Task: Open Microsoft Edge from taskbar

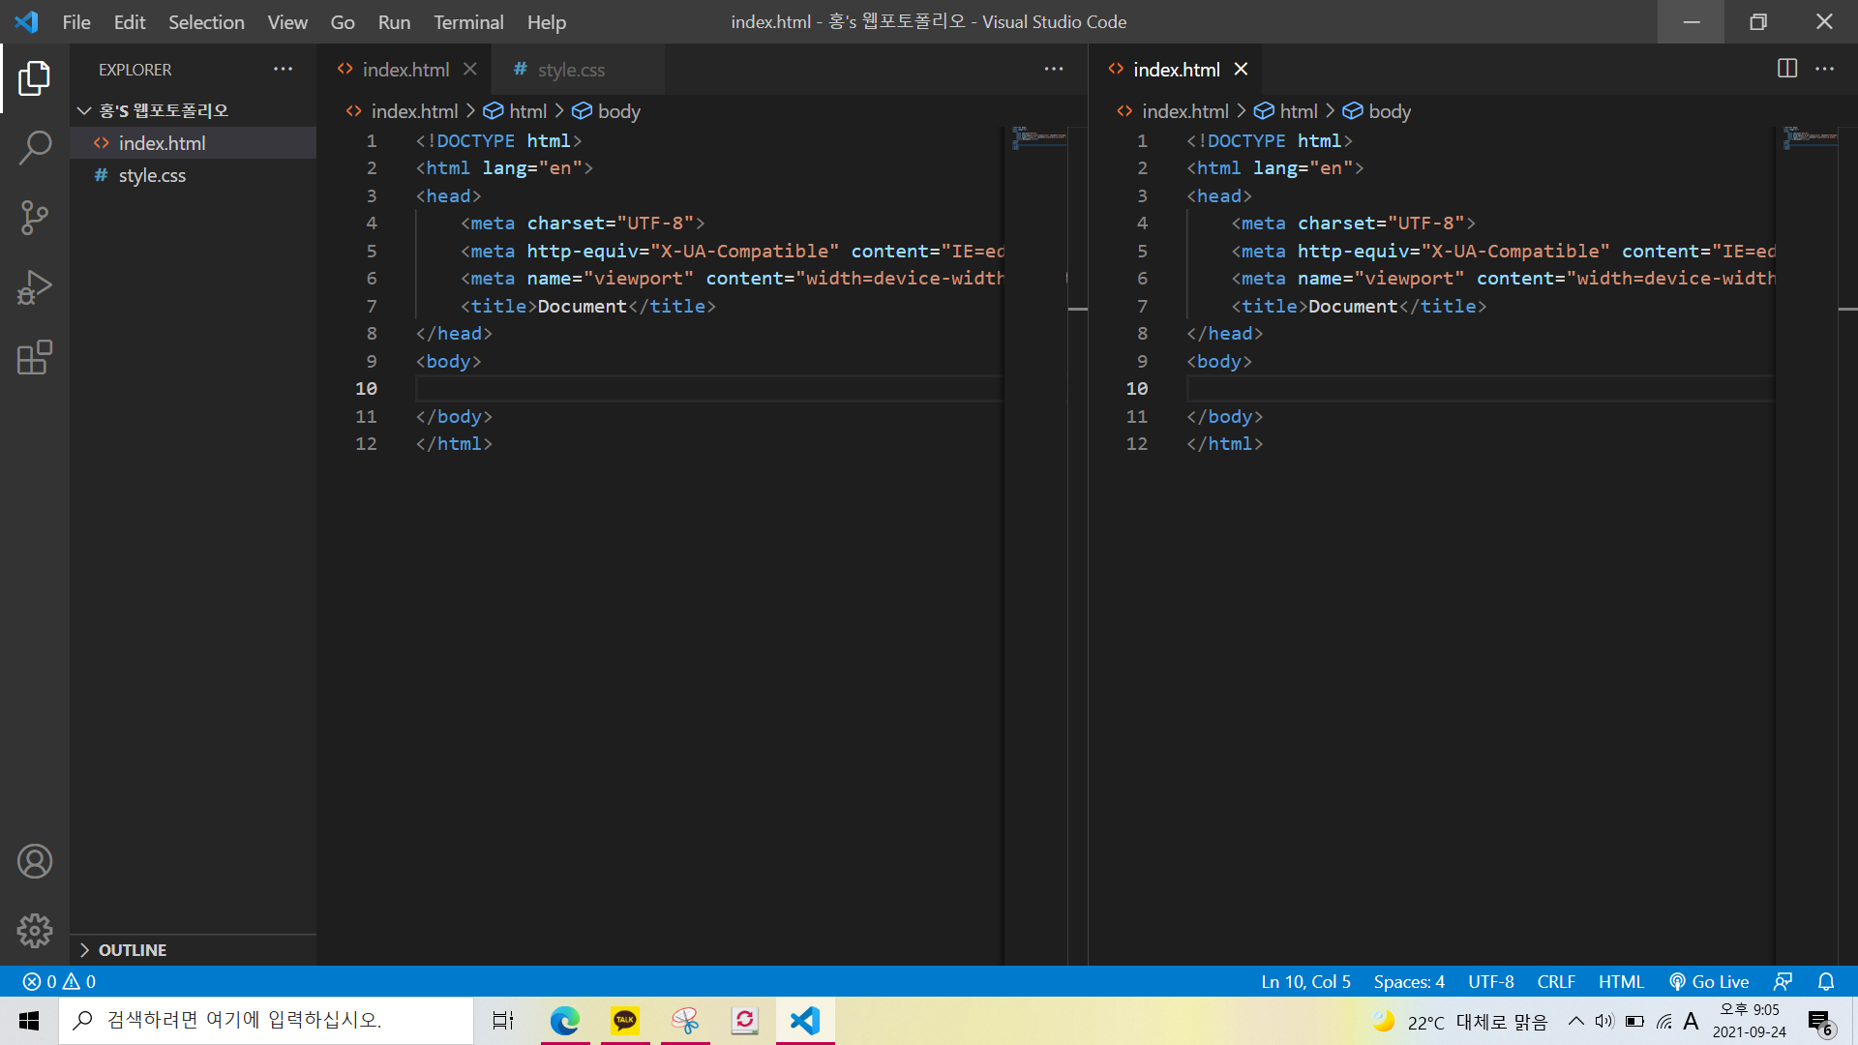Action: coord(565,1021)
